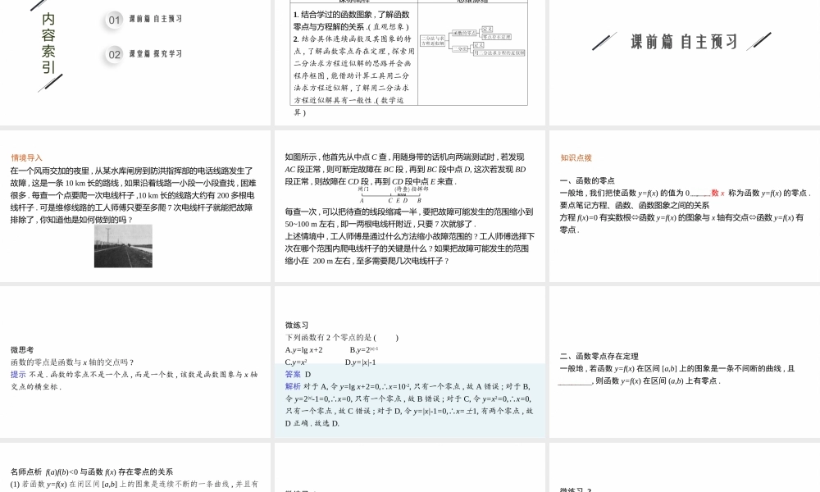Click the "02" numbered circle badge
Screen dimensions: 820x492
point(113,54)
